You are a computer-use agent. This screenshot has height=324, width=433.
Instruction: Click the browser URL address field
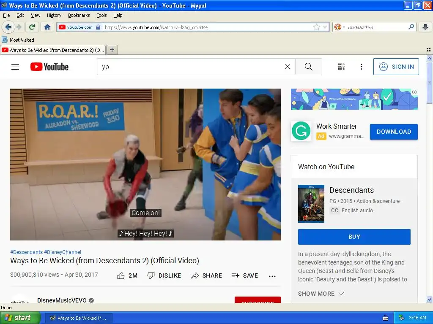coord(207,27)
